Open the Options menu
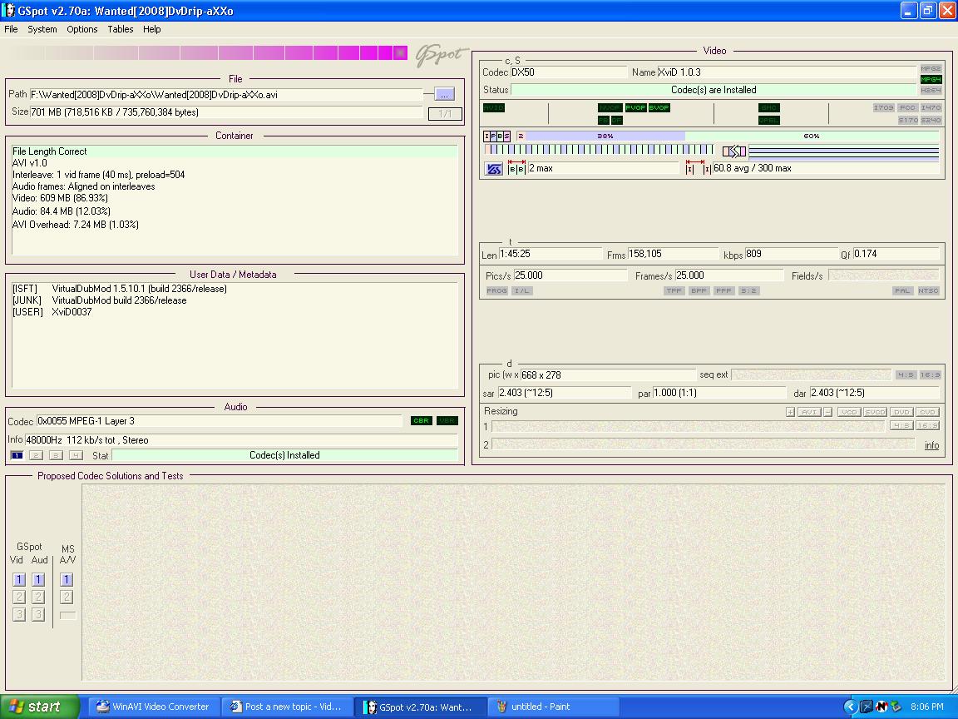This screenshot has width=958, height=719. click(x=81, y=29)
